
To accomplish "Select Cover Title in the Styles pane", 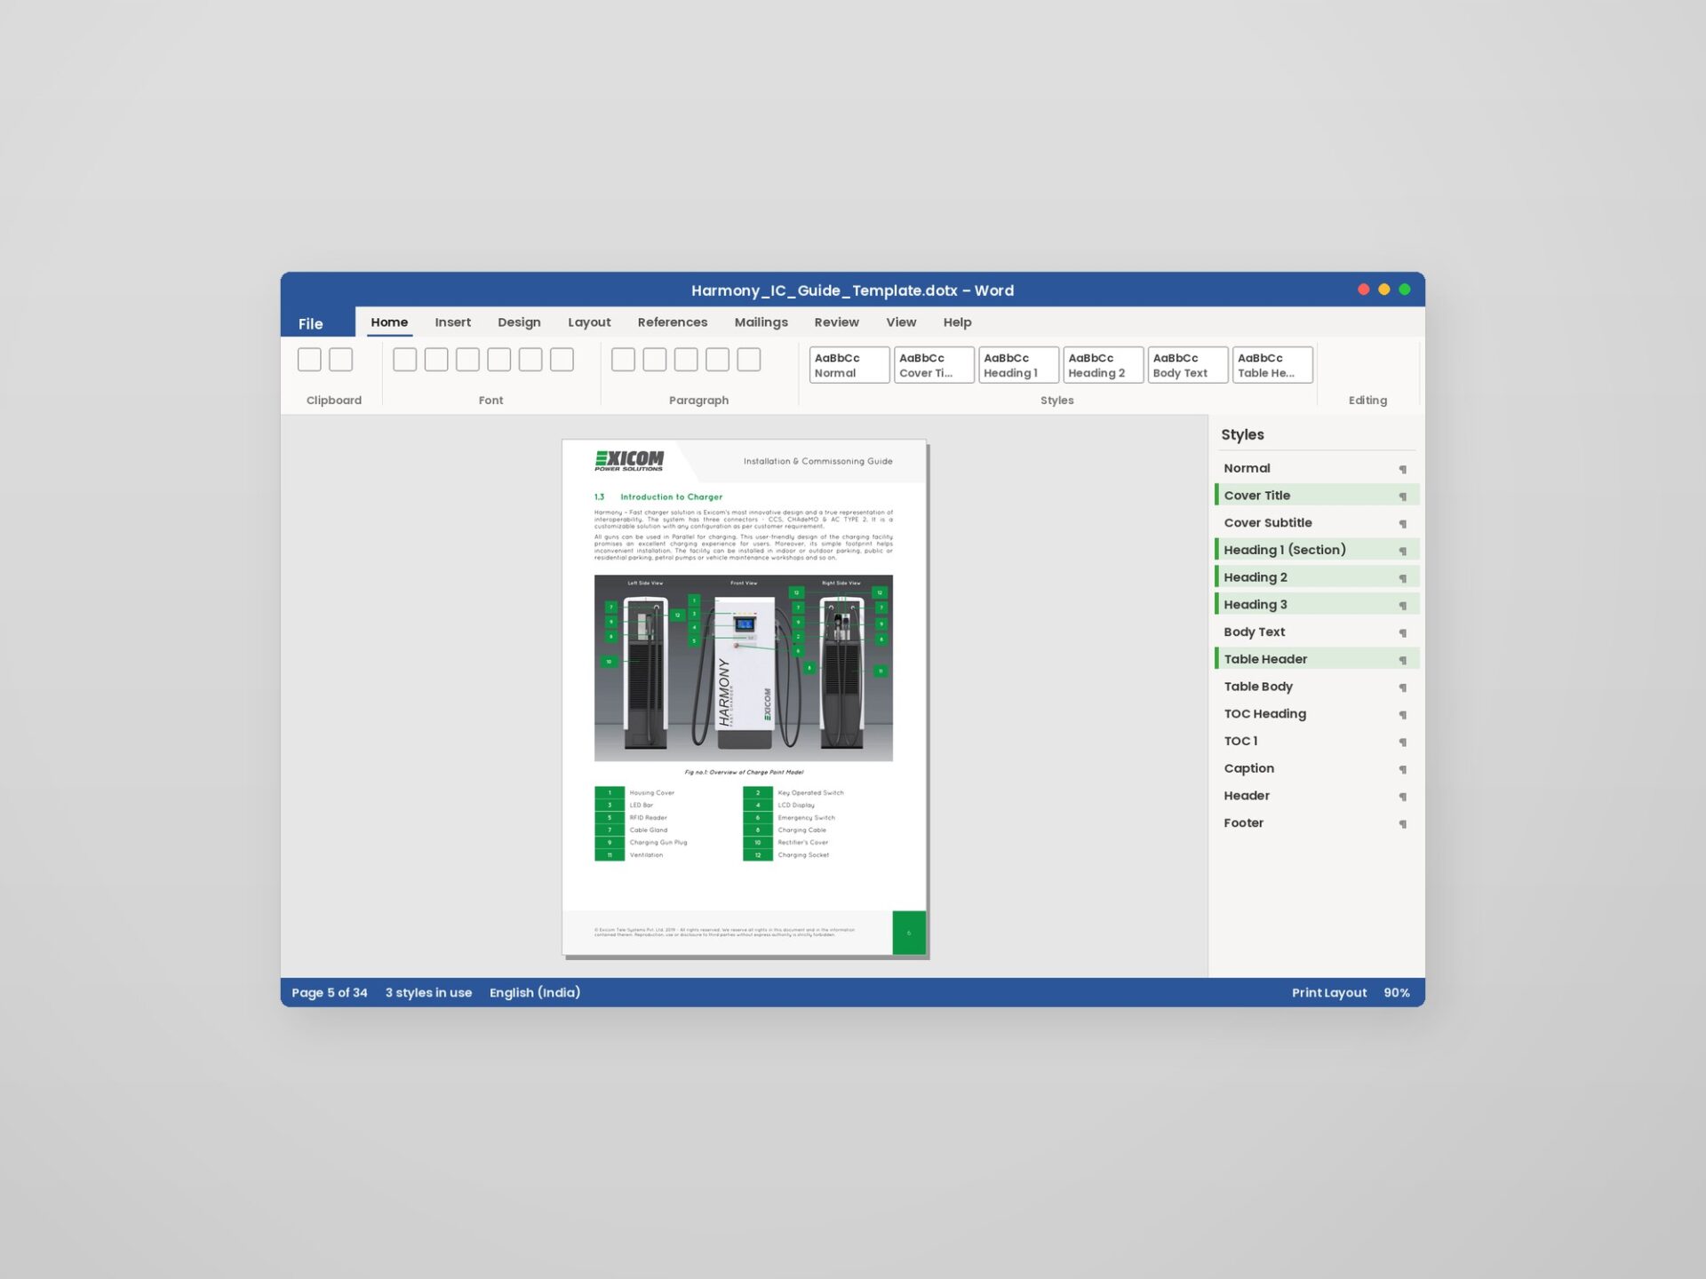I will coord(1317,496).
